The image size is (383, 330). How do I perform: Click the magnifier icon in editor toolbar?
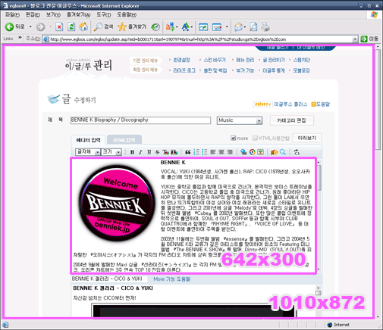283,152
